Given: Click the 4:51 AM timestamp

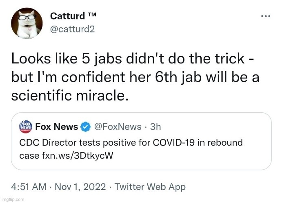Looking at the screenshot, I should [x=29, y=187].
